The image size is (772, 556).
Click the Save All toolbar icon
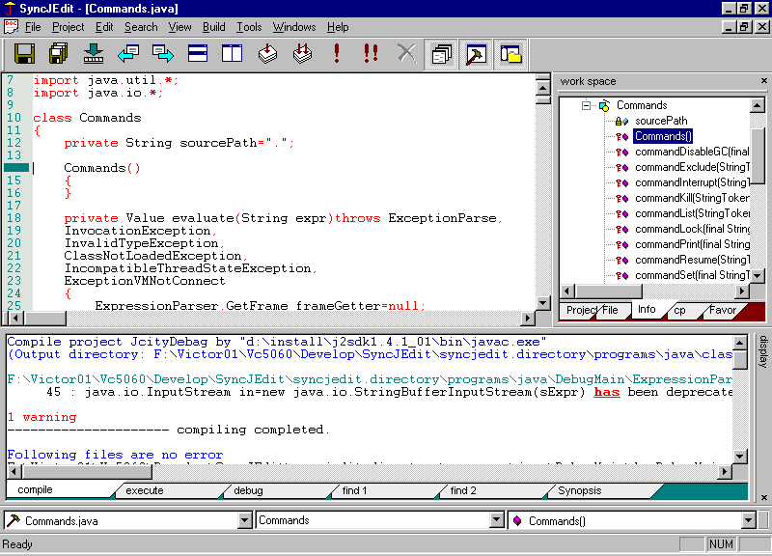(60, 54)
